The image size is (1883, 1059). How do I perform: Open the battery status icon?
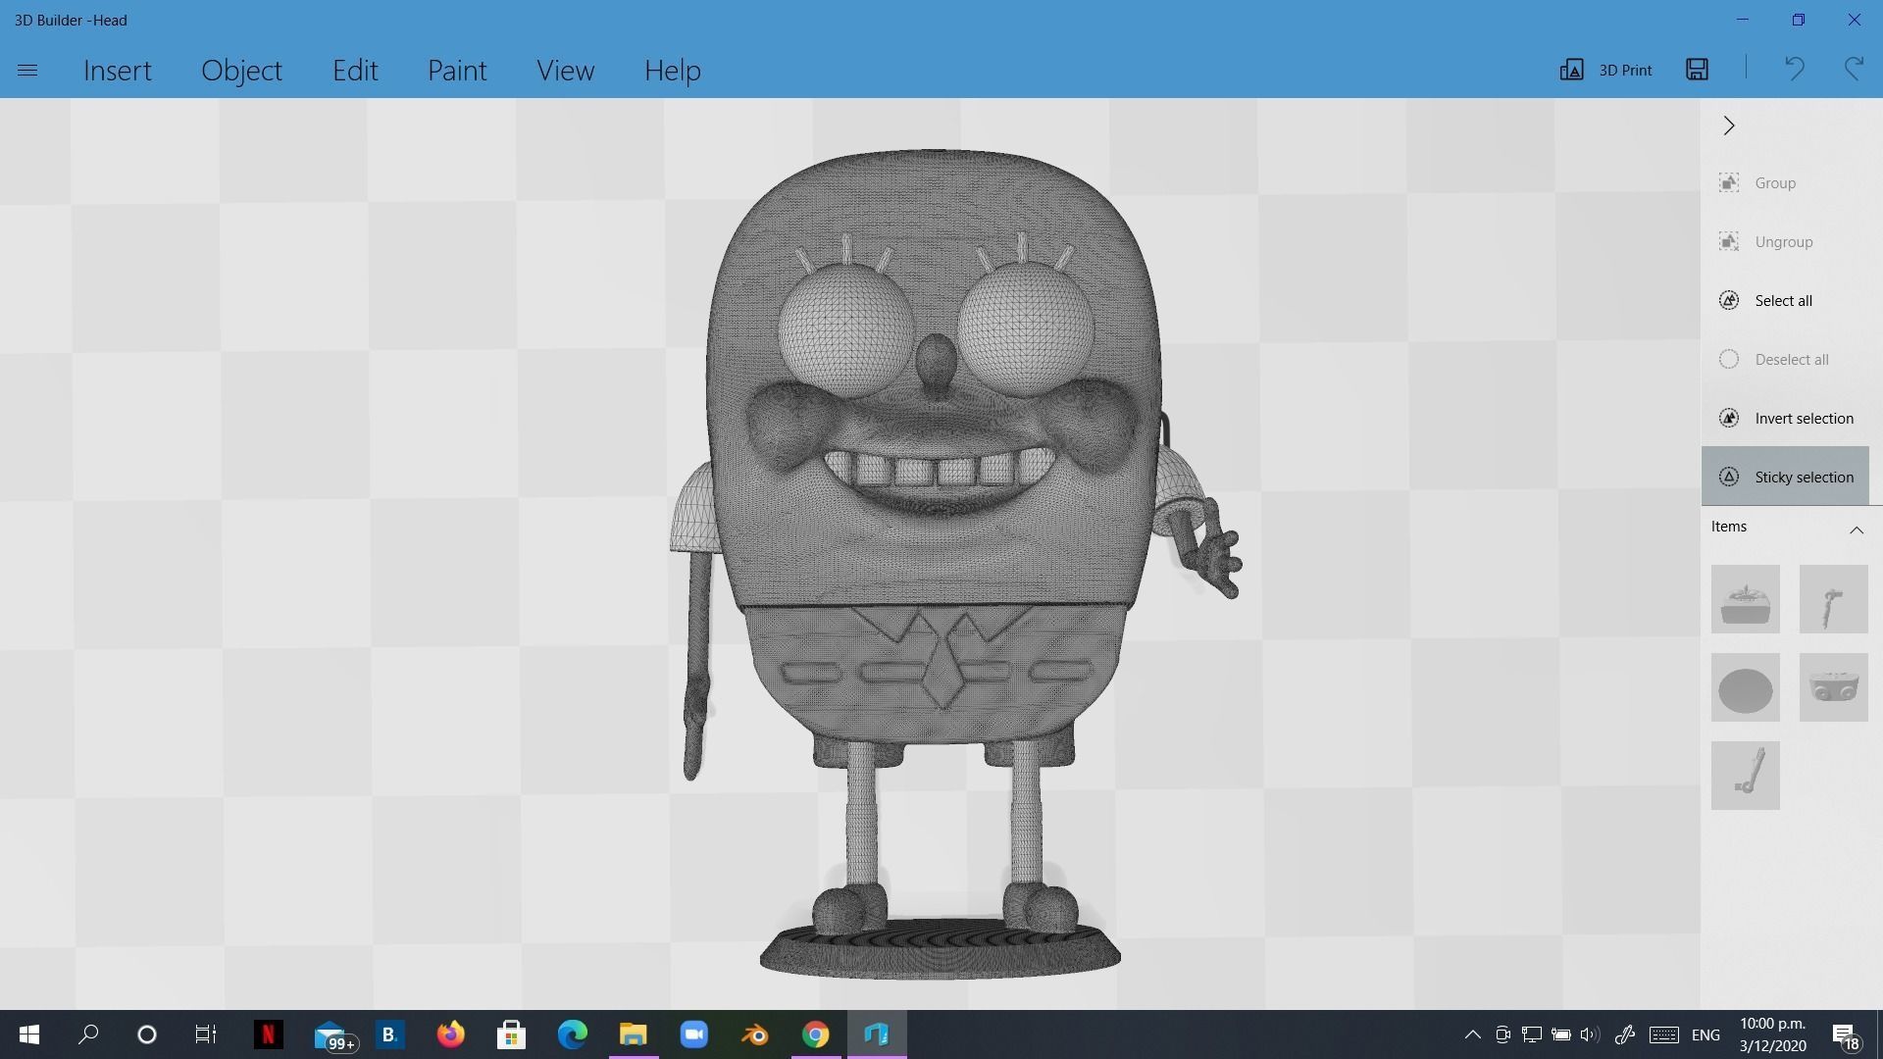click(1560, 1034)
